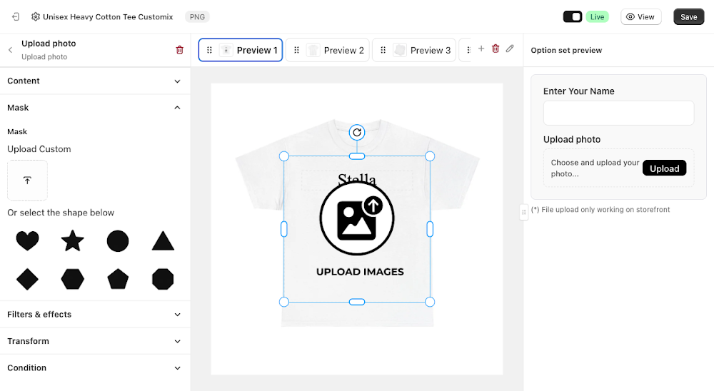Click the View button
Image resolution: width=714 pixels, height=391 pixels.
640,17
